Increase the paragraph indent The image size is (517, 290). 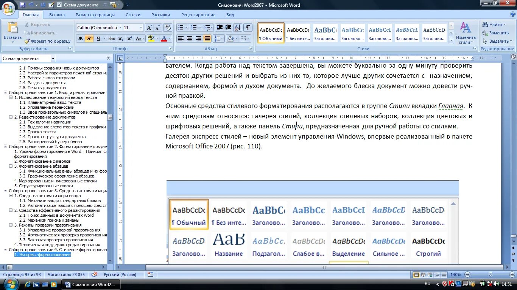[228, 28]
